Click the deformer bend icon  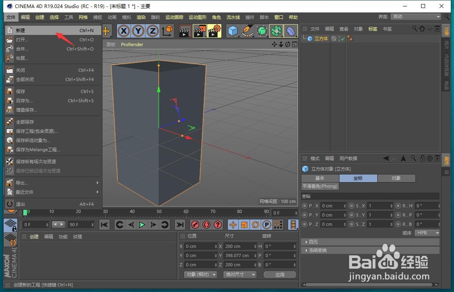click(291, 31)
